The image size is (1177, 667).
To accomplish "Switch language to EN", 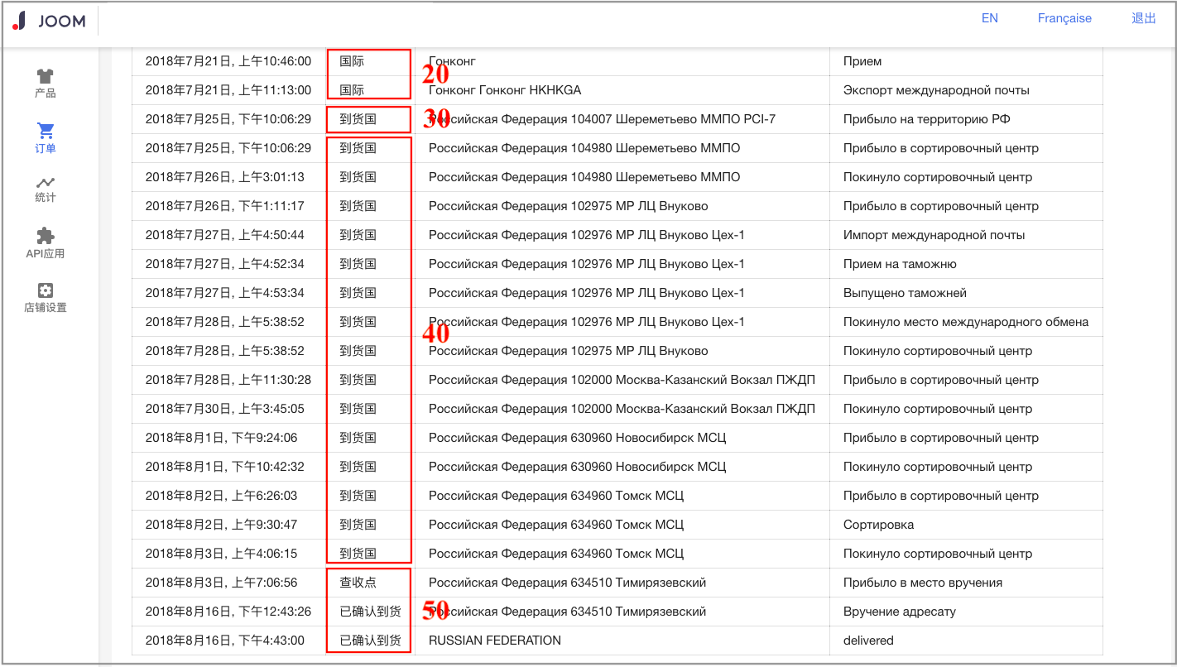I will pos(989,18).
